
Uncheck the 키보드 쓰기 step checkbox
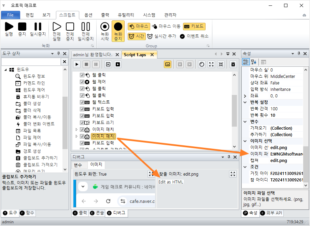[82, 123]
